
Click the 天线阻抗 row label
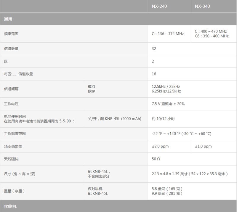[x=11, y=159]
